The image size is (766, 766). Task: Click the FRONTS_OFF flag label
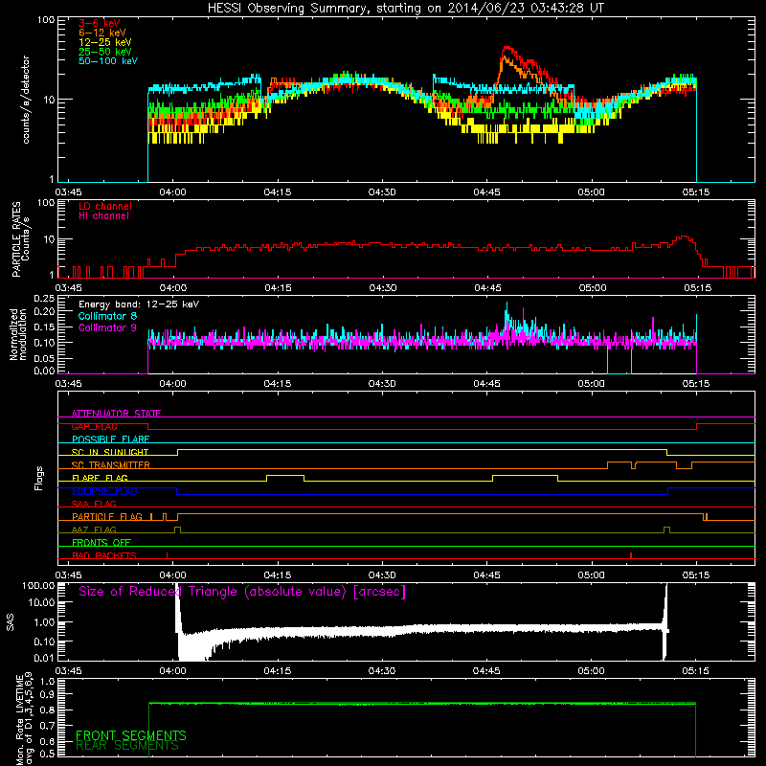101,543
